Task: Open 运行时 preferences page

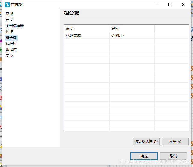Action: point(11,44)
